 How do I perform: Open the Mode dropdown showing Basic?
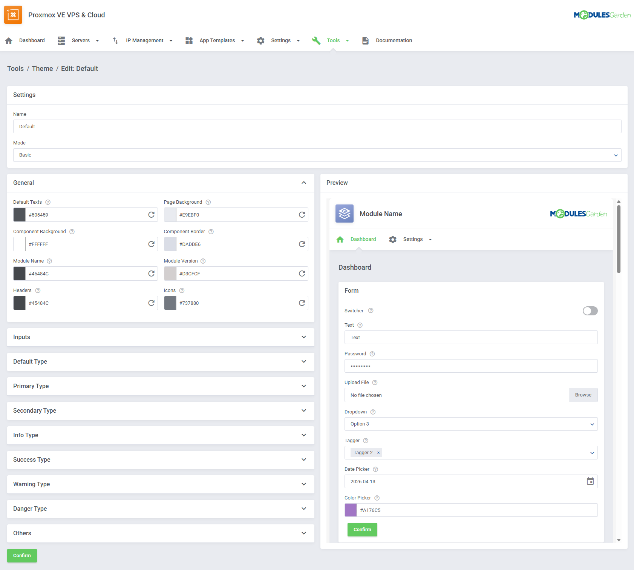(x=317, y=155)
